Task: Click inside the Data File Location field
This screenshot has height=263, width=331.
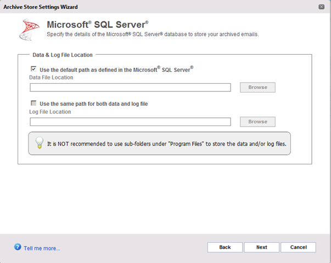Action: coord(130,88)
